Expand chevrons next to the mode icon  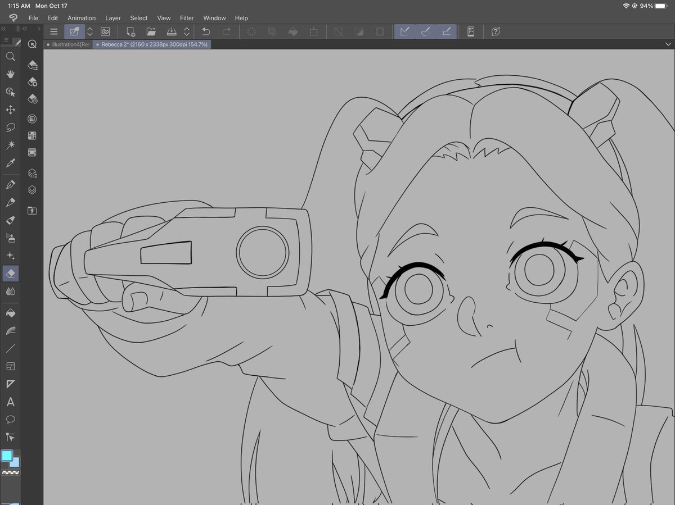click(x=89, y=32)
